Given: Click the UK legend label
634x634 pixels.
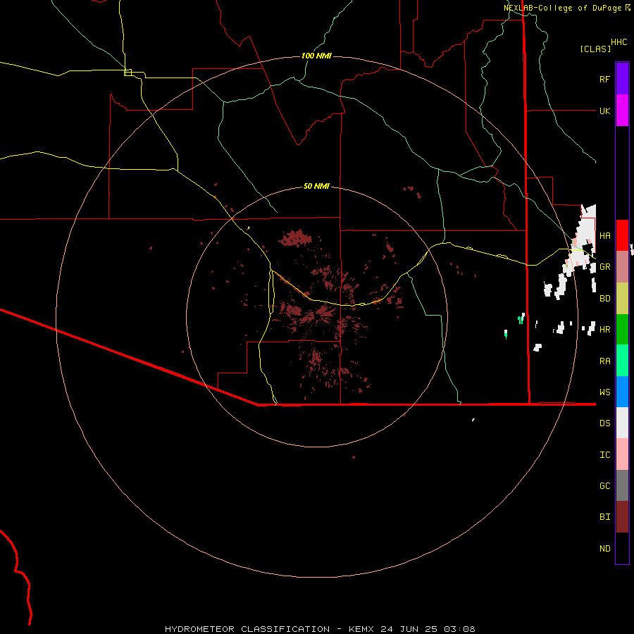Looking at the screenshot, I should (604, 111).
